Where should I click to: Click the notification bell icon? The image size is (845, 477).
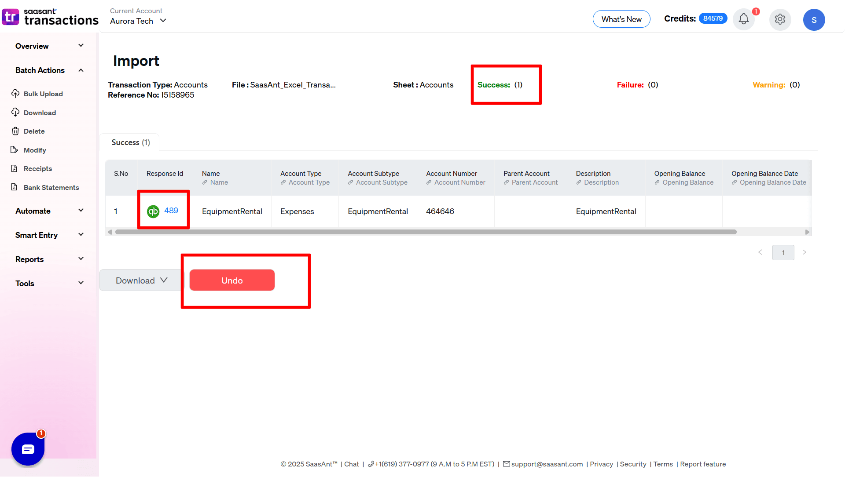[743, 19]
